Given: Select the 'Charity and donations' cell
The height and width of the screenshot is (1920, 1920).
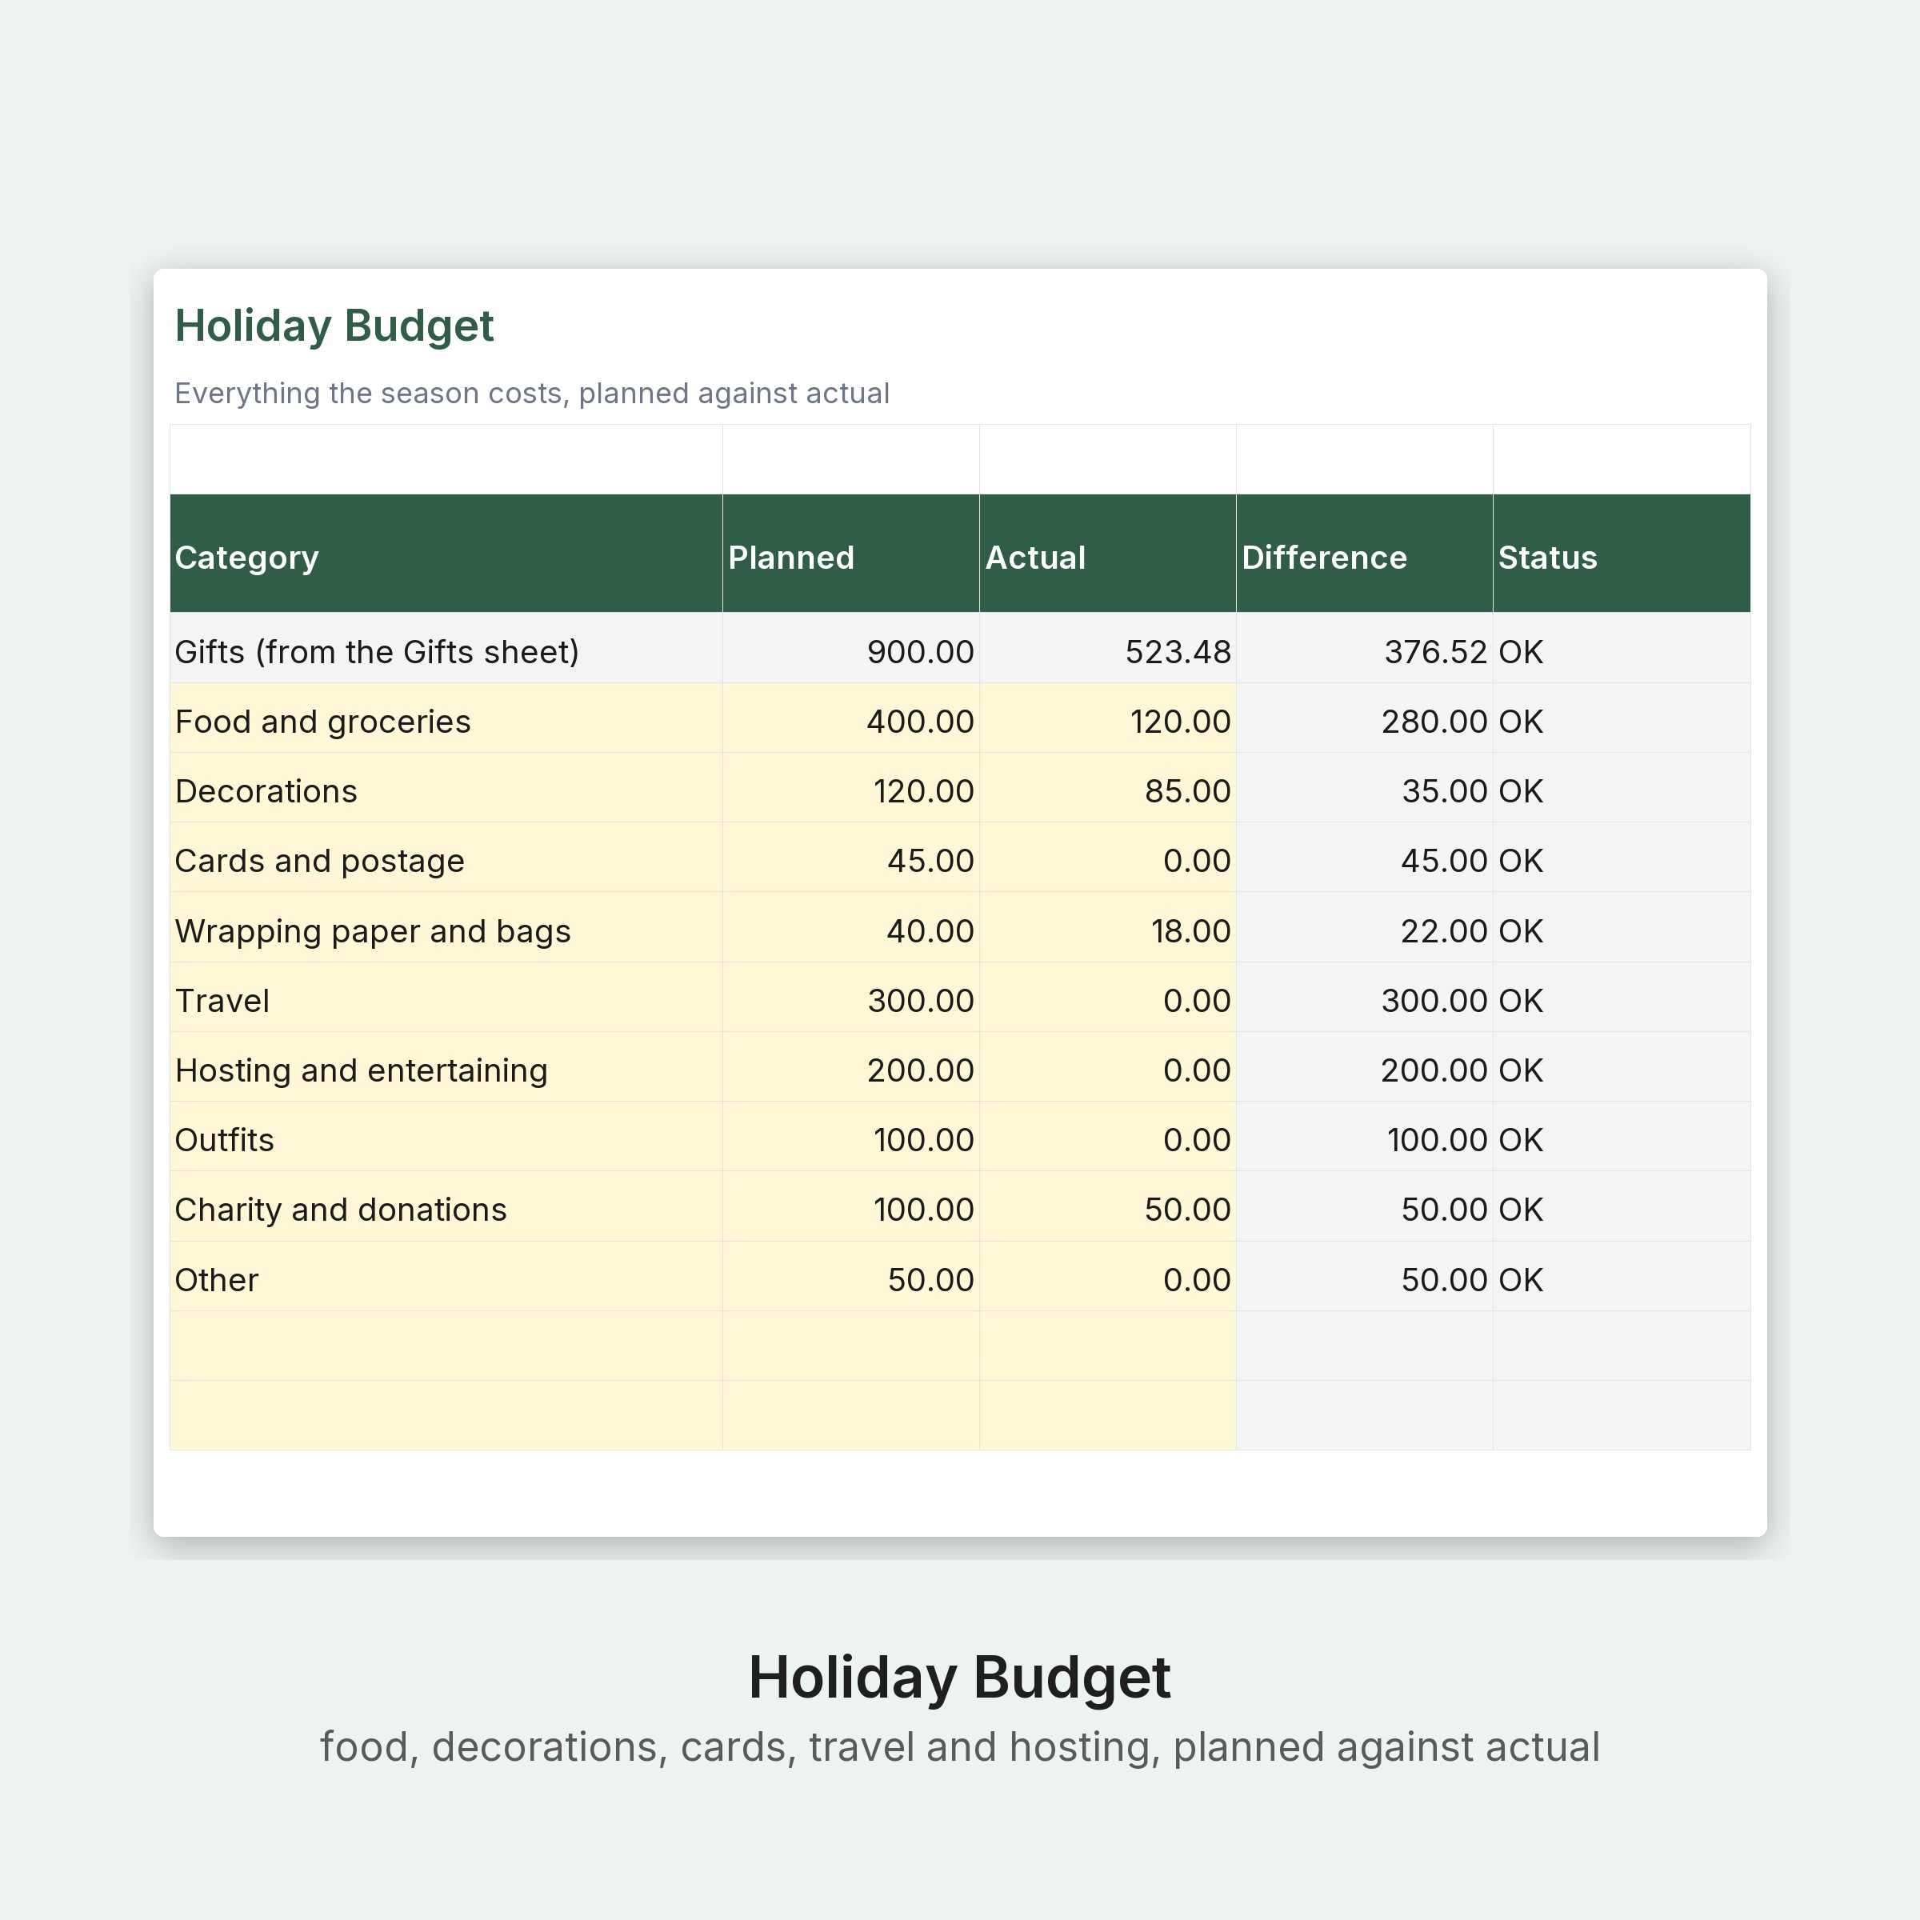Looking at the screenshot, I should (x=446, y=1206).
